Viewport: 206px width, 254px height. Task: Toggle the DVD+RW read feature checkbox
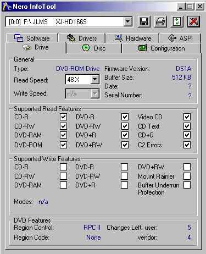tap(125, 145)
